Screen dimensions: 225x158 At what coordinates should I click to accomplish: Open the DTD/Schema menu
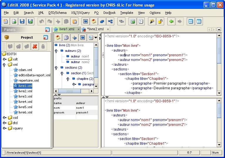[x=57, y=13]
